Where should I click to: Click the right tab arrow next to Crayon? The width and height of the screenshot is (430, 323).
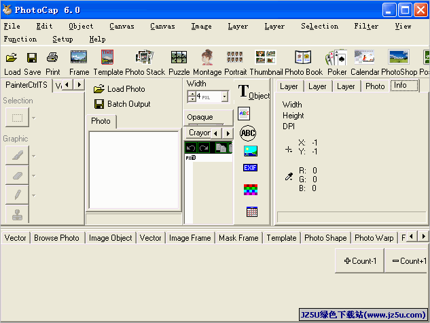tap(228, 134)
